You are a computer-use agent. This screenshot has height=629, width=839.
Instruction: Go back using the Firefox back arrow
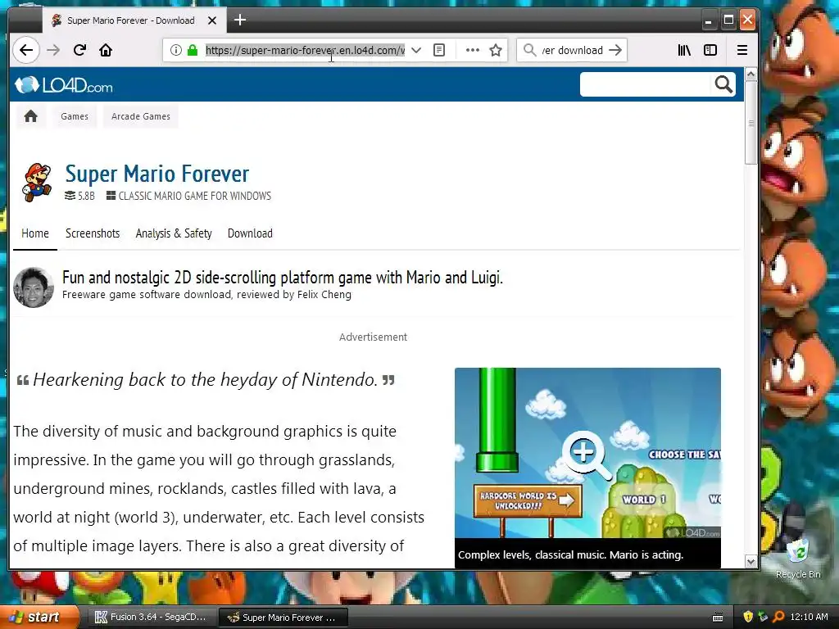pos(25,50)
